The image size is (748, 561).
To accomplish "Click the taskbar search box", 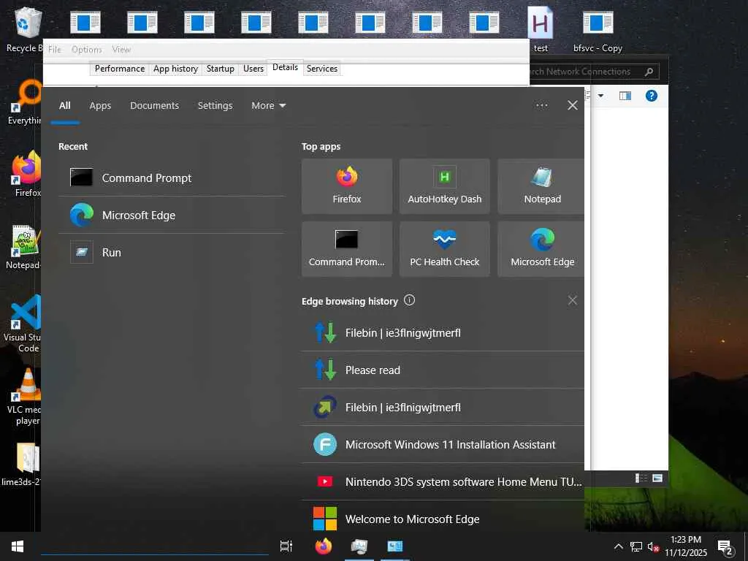I will pyautogui.click(x=155, y=546).
